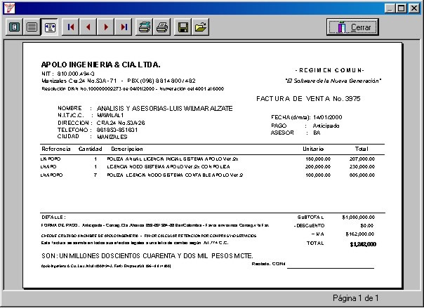Click the slogan El Software de la Nueva Generación
Screen dimensions: 424x308
(333, 81)
